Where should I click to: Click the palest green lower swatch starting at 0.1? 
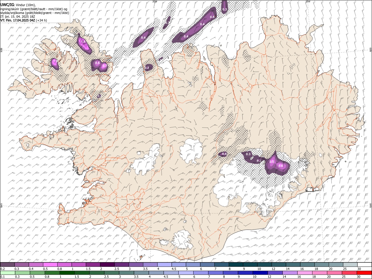pos(8,273)
